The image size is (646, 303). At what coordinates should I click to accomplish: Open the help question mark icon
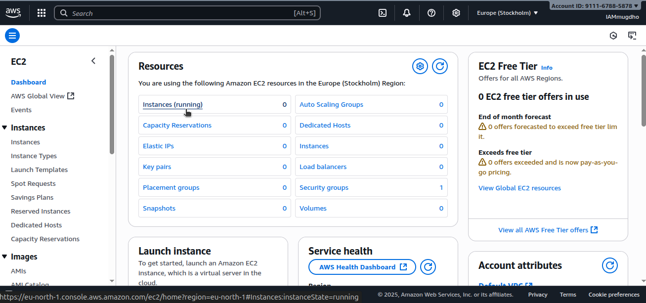(x=431, y=12)
